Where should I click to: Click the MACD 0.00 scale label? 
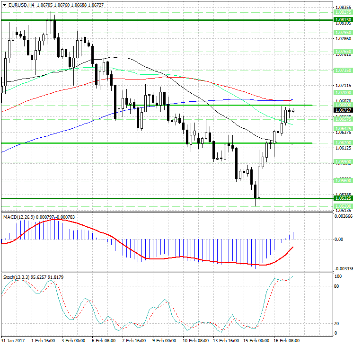[339, 239]
